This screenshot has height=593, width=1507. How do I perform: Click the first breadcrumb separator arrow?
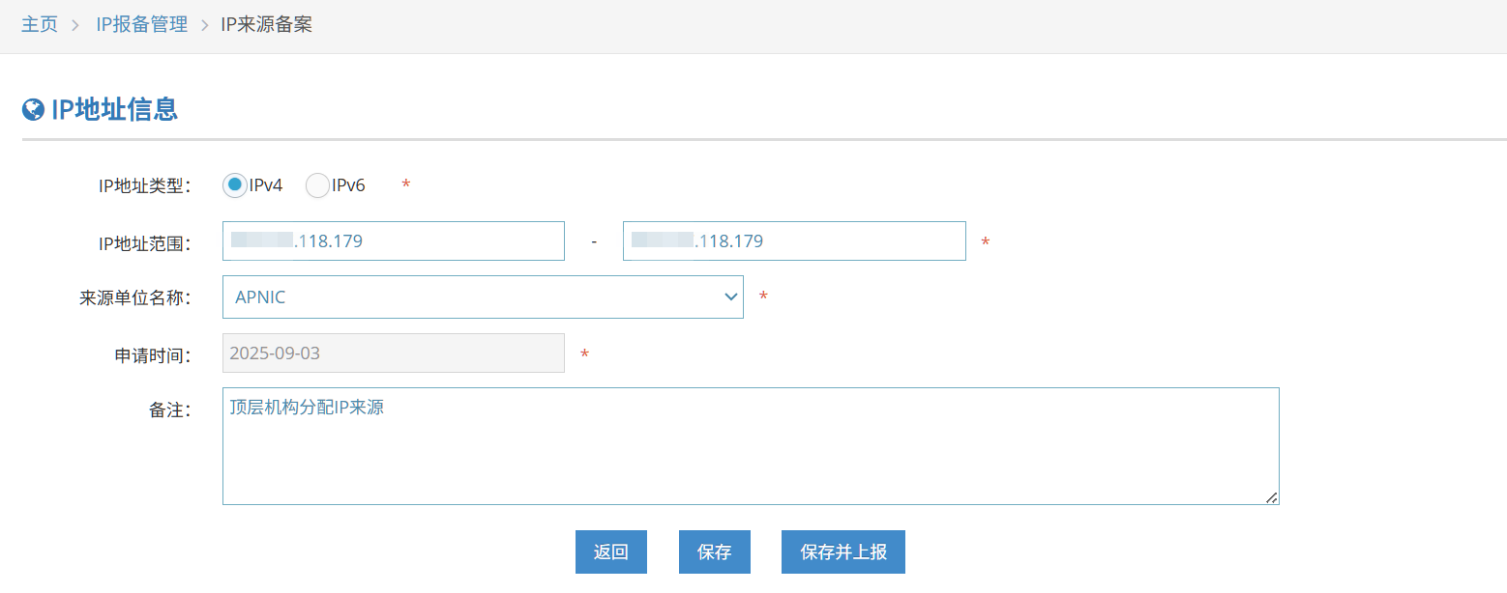pos(76,26)
